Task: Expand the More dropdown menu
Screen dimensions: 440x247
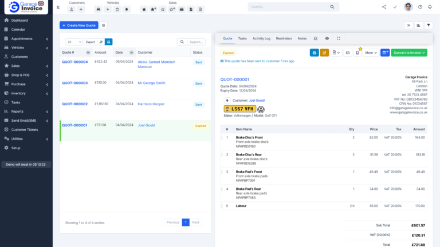Action: pyautogui.click(x=370, y=53)
